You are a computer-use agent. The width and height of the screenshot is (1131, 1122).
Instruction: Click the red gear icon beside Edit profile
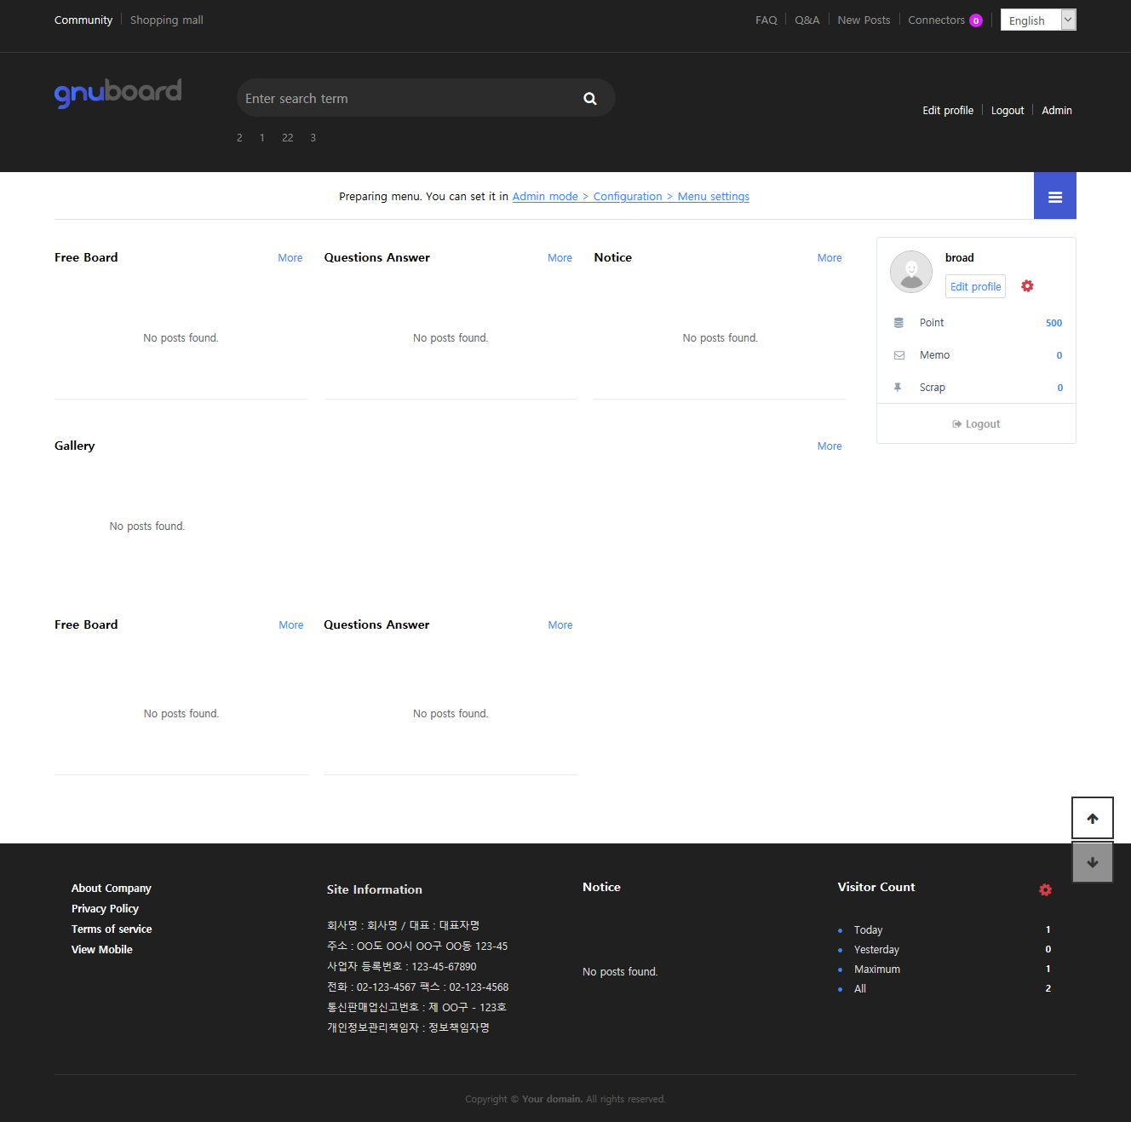pyautogui.click(x=1027, y=286)
